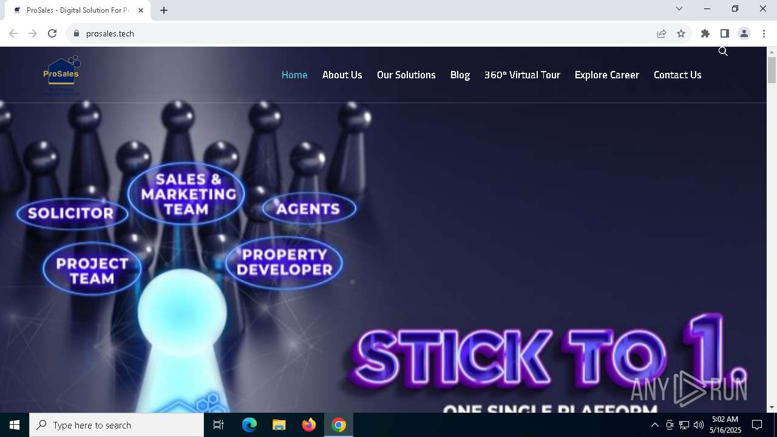This screenshot has height=437, width=777.
Task: Click the page vertical scrollbar thumb
Action: [772, 70]
